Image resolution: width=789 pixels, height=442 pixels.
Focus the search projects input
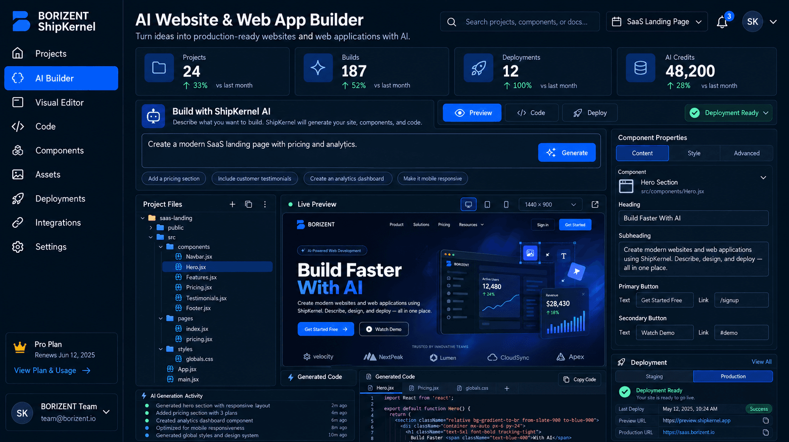[x=520, y=22]
